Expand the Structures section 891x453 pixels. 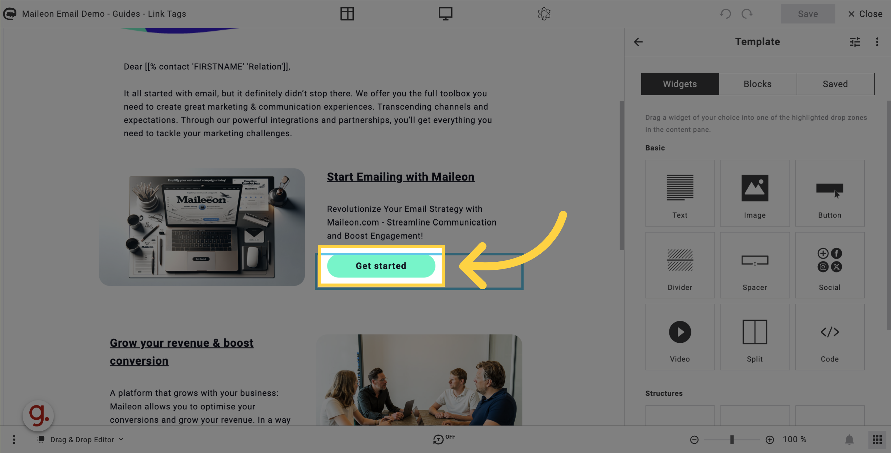(664, 393)
